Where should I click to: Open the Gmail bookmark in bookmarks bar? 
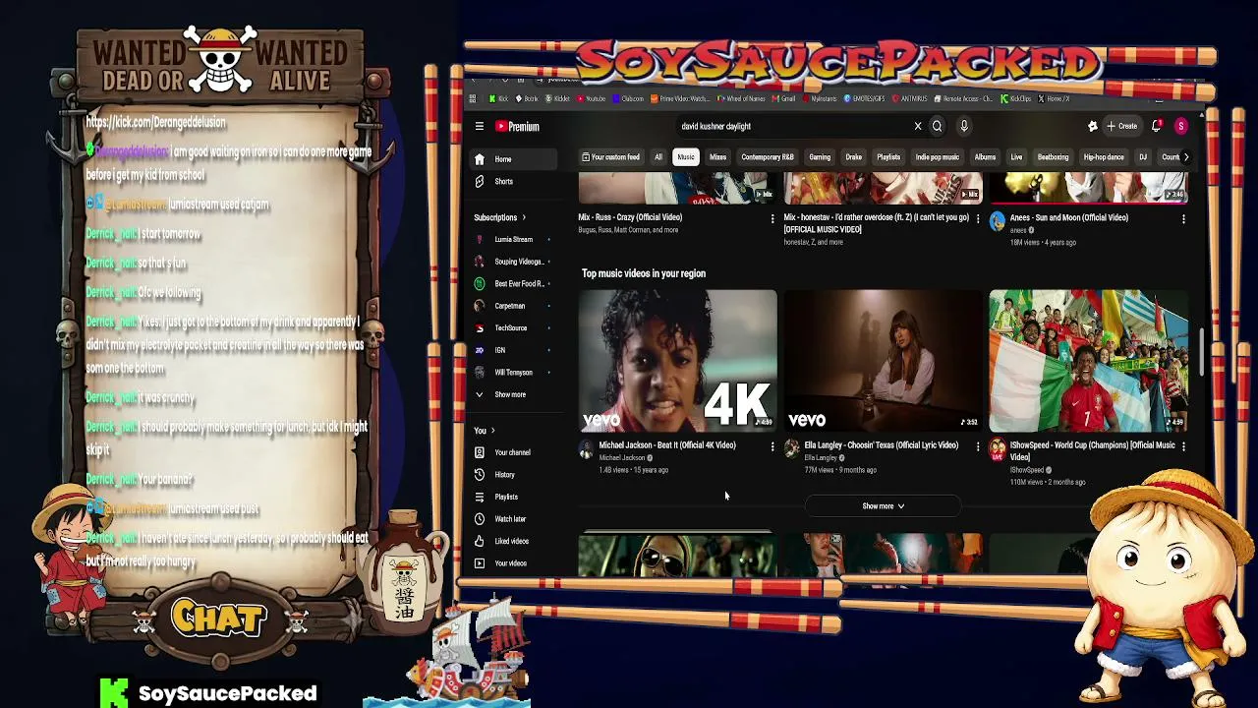pos(784,98)
